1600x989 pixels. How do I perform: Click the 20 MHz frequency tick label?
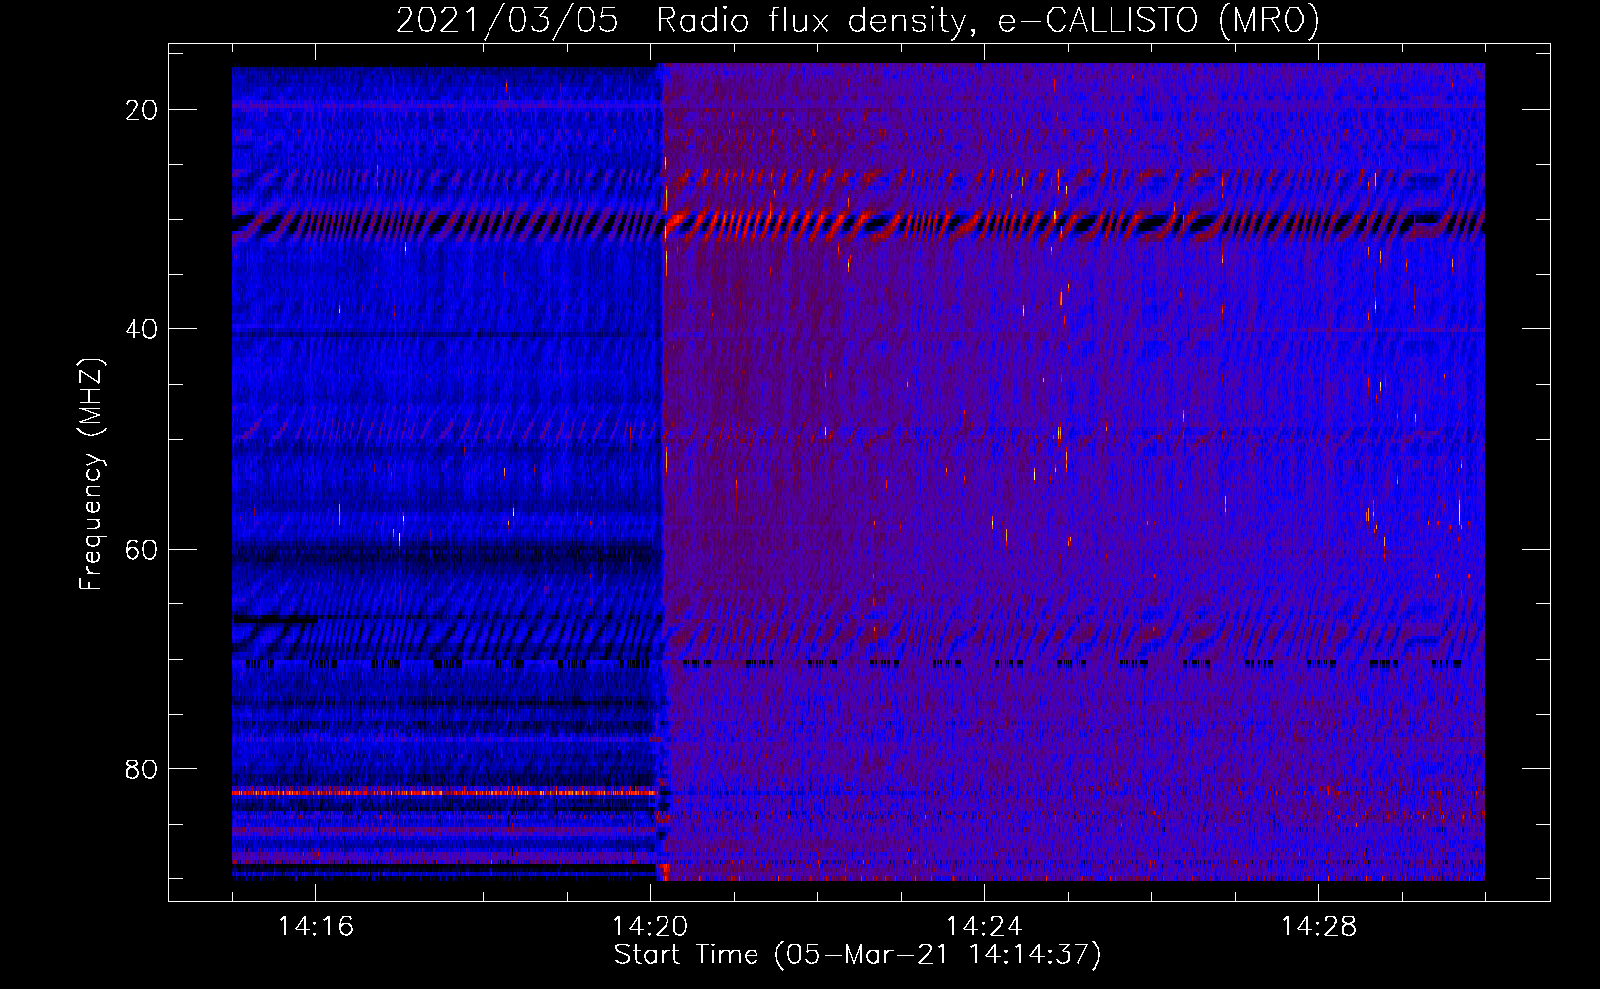click(141, 110)
